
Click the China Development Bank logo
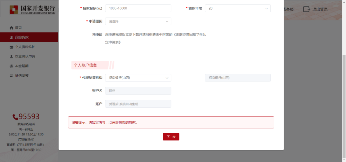(32, 10)
